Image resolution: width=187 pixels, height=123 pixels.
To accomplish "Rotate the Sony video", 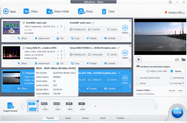I will (x=92, y=64).
